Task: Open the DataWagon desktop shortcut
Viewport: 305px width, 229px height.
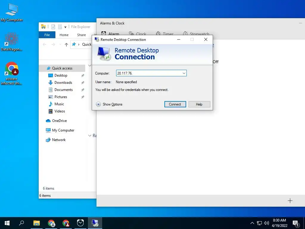Action: 12,42
